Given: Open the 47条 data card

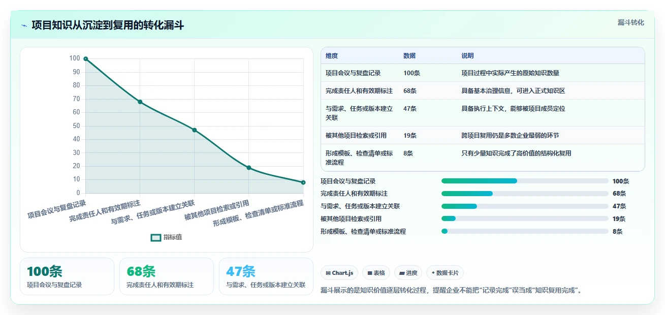Looking at the screenshot, I should coord(266,276).
